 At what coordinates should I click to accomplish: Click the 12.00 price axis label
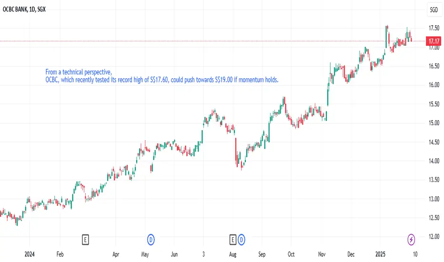pyautogui.click(x=434, y=236)
